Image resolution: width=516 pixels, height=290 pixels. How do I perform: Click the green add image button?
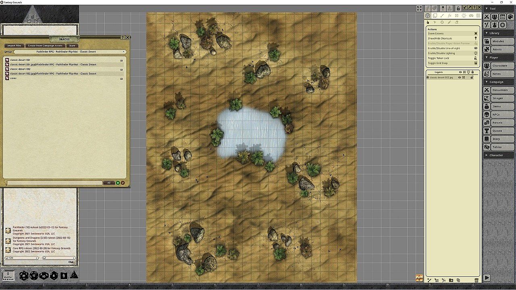point(118,183)
